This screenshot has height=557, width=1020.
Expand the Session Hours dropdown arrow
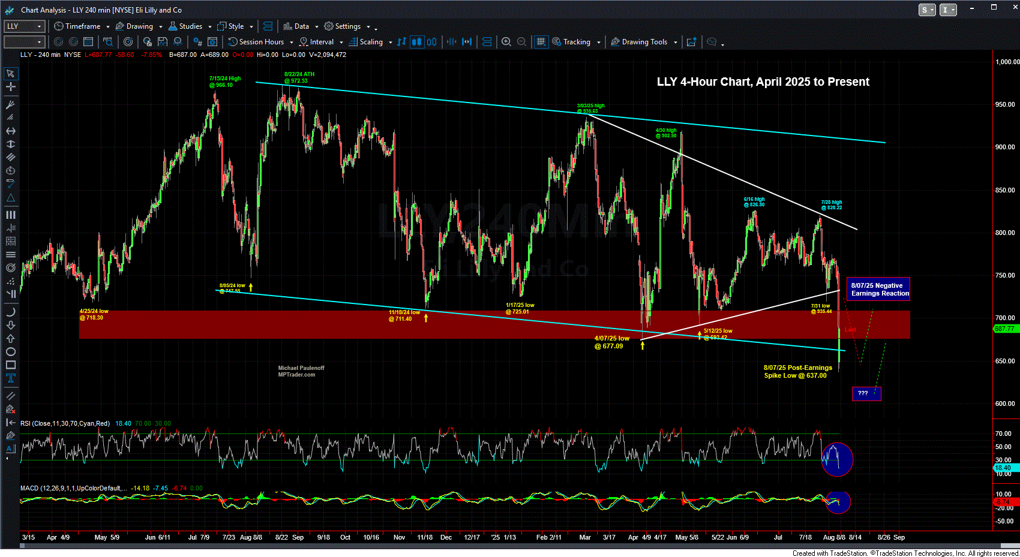tap(292, 42)
